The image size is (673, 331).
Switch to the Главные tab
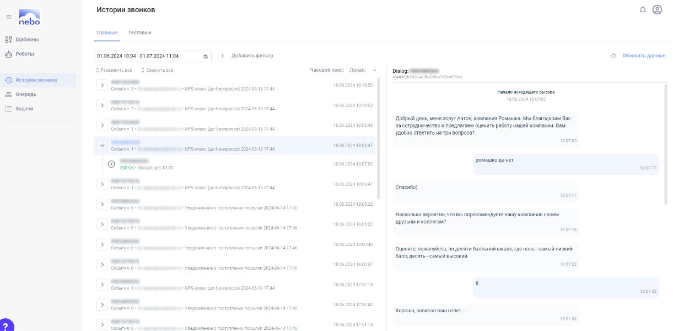pyautogui.click(x=107, y=33)
